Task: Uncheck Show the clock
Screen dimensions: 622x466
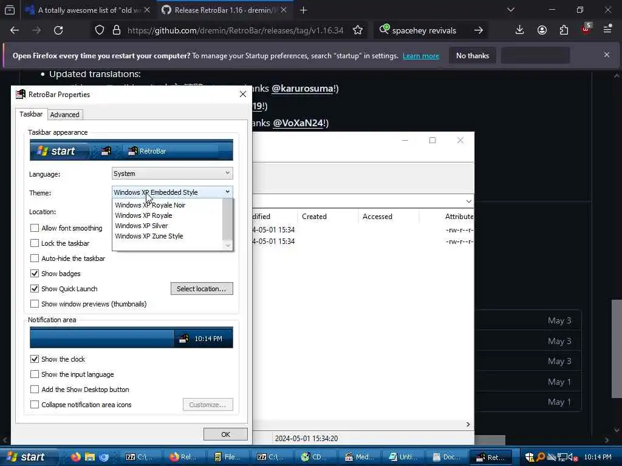Action: [35, 359]
